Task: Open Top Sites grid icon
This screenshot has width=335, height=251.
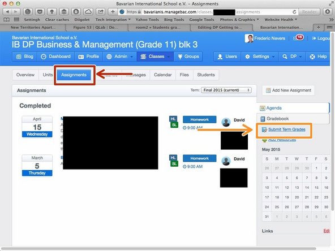Action: 16,20
